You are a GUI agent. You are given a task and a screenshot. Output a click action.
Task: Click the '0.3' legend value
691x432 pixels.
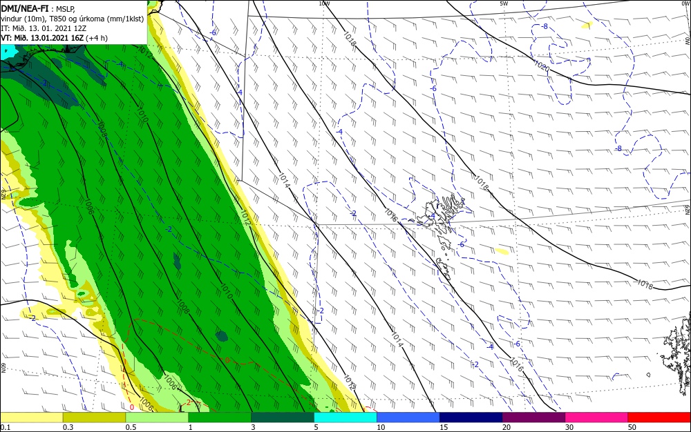point(68,427)
